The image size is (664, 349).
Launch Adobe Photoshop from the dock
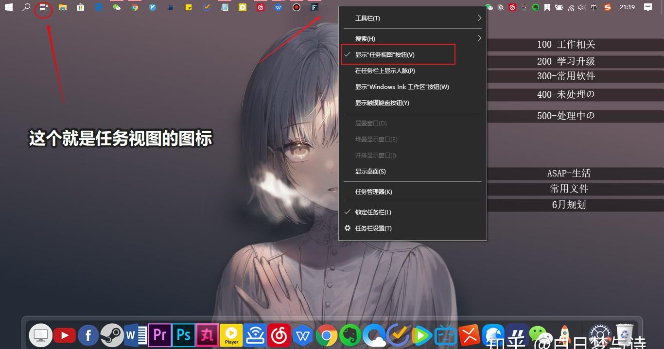[x=183, y=335]
